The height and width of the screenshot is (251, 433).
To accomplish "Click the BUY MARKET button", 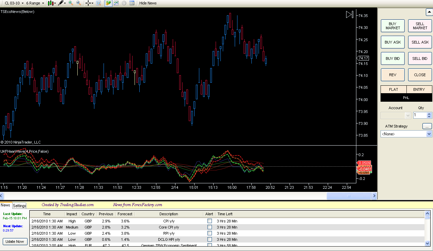I will pyautogui.click(x=393, y=26).
